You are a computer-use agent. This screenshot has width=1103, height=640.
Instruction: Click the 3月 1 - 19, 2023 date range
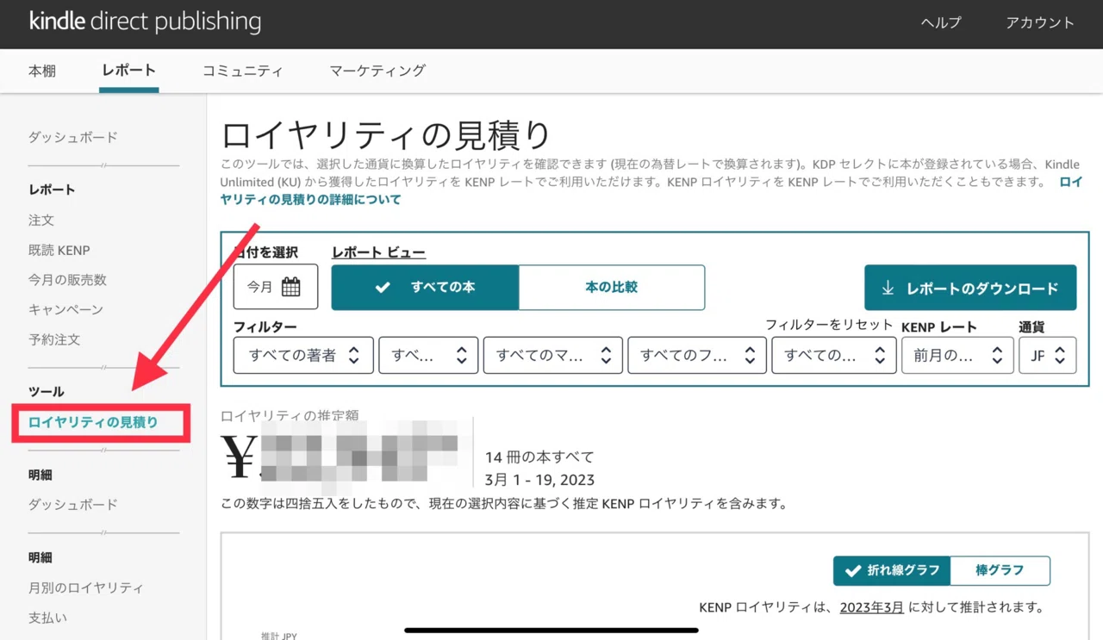[539, 480]
